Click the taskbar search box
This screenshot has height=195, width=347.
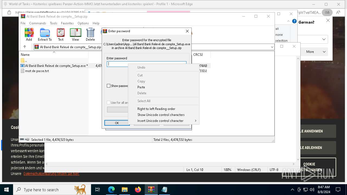[52, 190]
